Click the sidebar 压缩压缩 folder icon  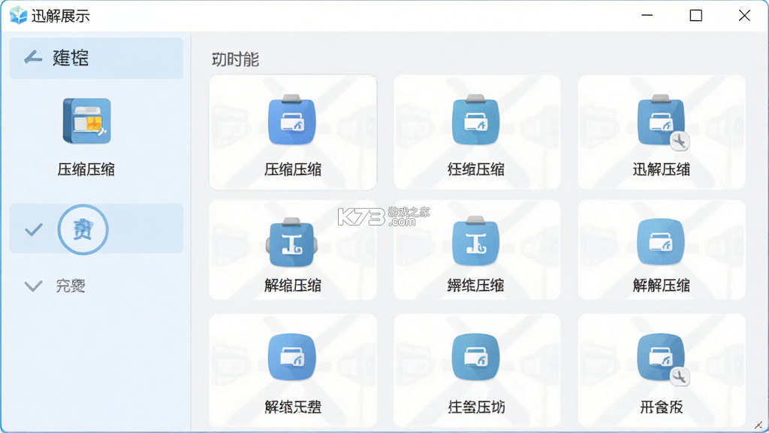[x=87, y=121]
